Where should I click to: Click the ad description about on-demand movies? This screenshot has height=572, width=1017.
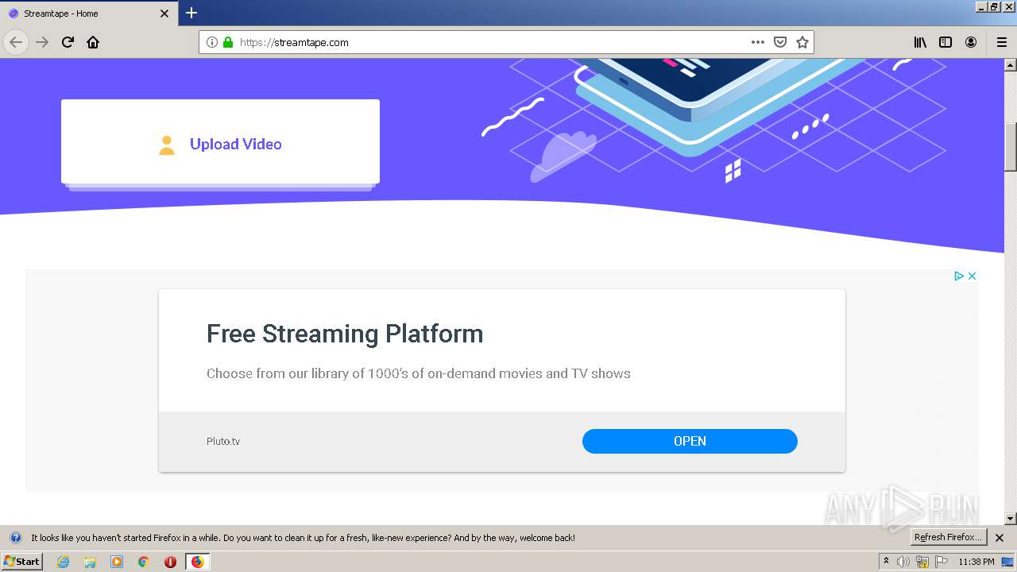point(419,373)
